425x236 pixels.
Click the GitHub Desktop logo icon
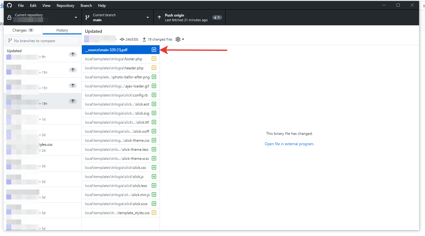coord(9,5)
